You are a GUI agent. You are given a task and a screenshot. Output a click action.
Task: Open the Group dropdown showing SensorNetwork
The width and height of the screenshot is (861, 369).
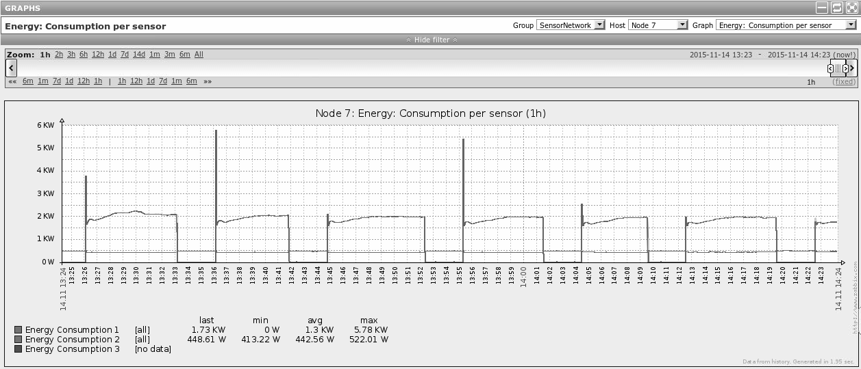click(x=571, y=25)
